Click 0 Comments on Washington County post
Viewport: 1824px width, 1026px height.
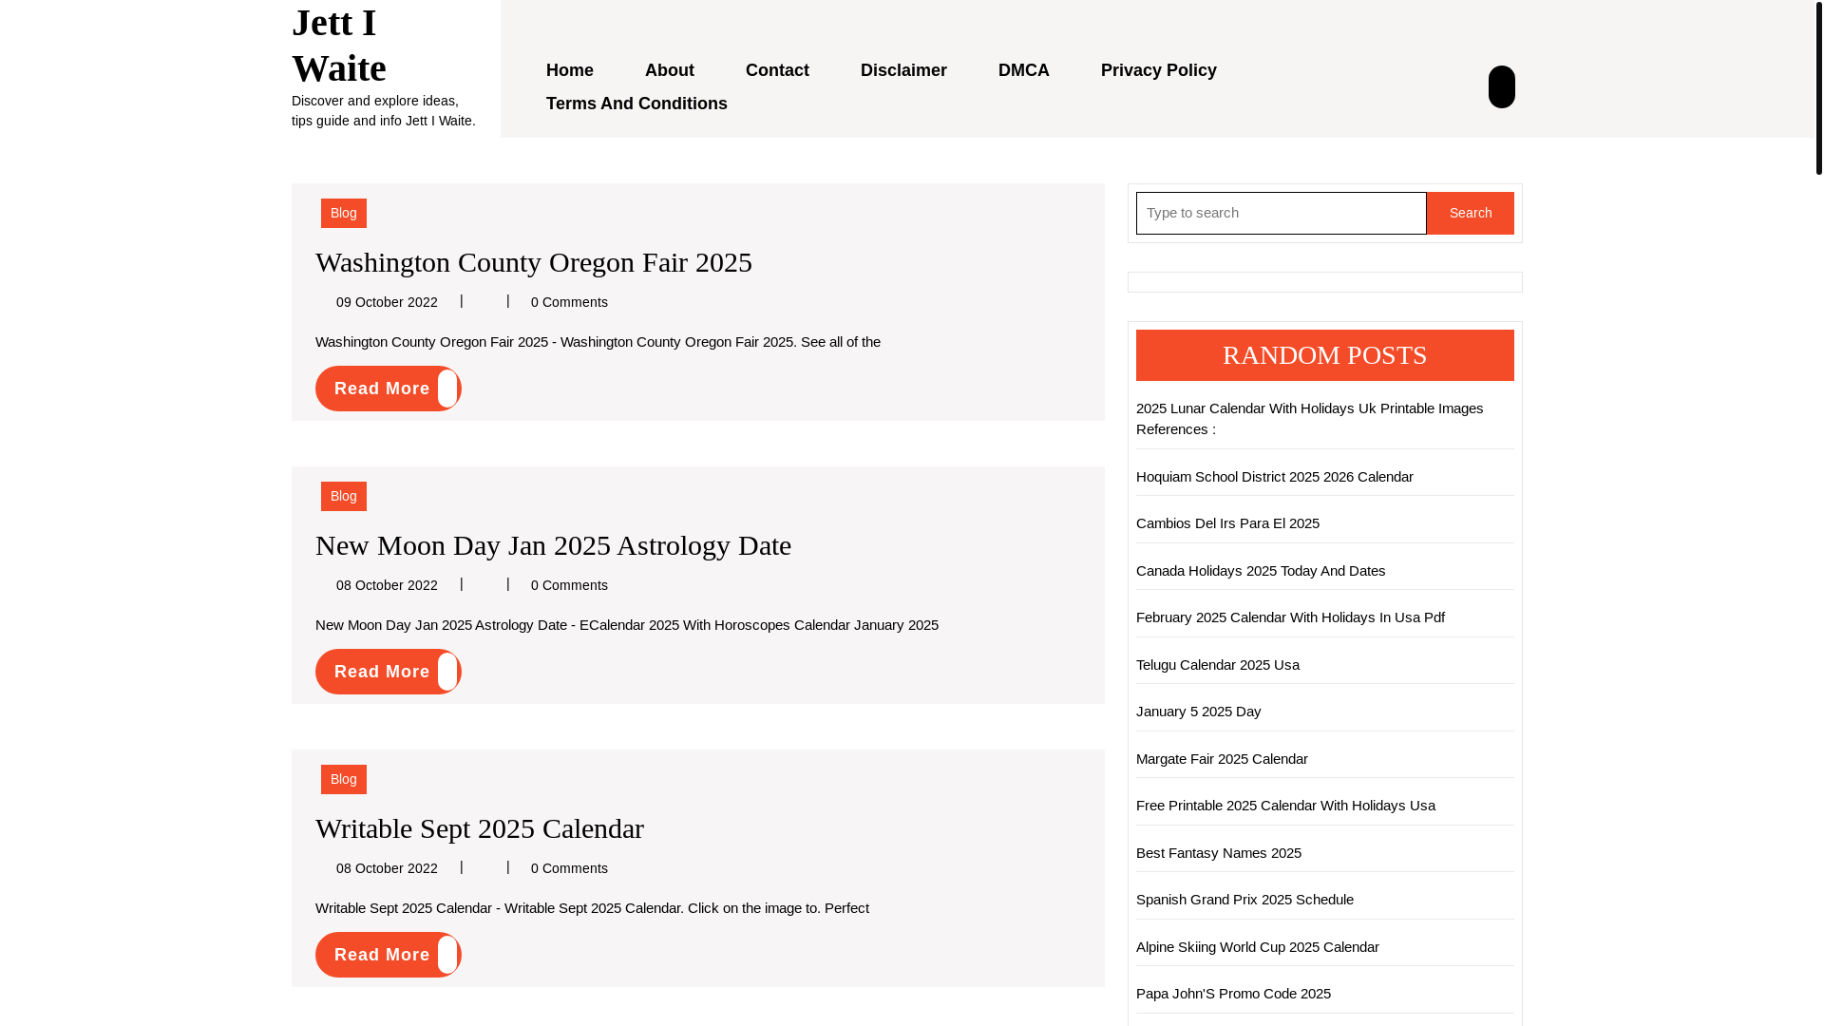[569, 302]
